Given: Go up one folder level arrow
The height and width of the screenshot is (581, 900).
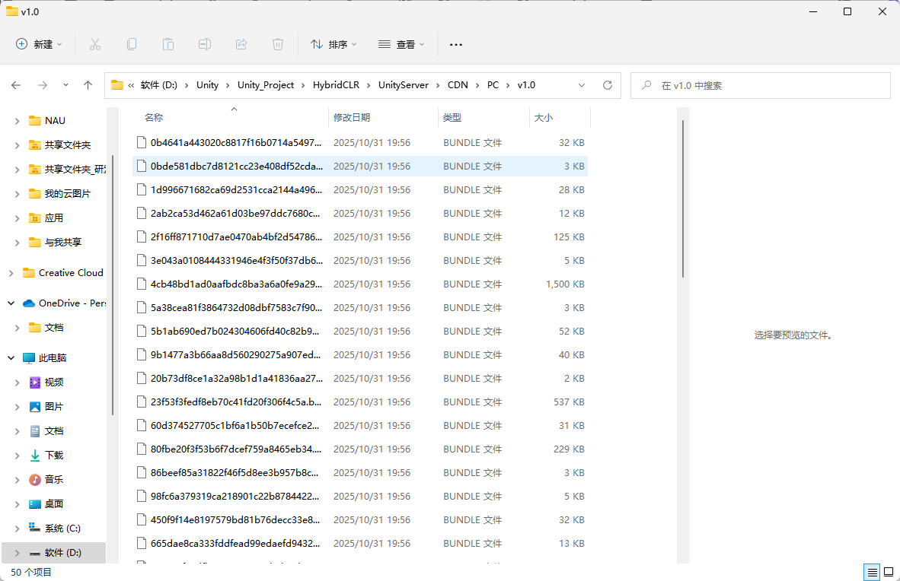Looking at the screenshot, I should click(x=88, y=85).
